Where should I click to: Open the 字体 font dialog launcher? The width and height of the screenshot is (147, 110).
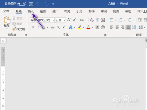point(105,35)
